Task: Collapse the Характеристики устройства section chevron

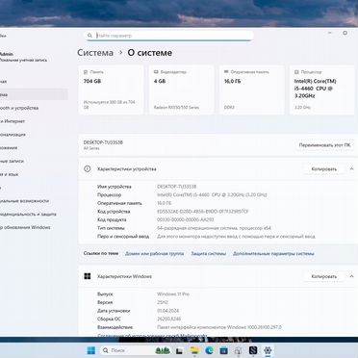Action: click(x=351, y=168)
